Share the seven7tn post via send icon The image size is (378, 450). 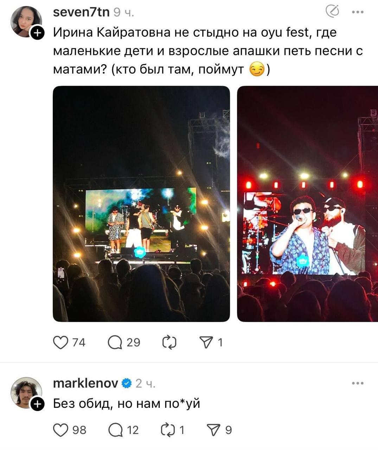[x=206, y=342]
